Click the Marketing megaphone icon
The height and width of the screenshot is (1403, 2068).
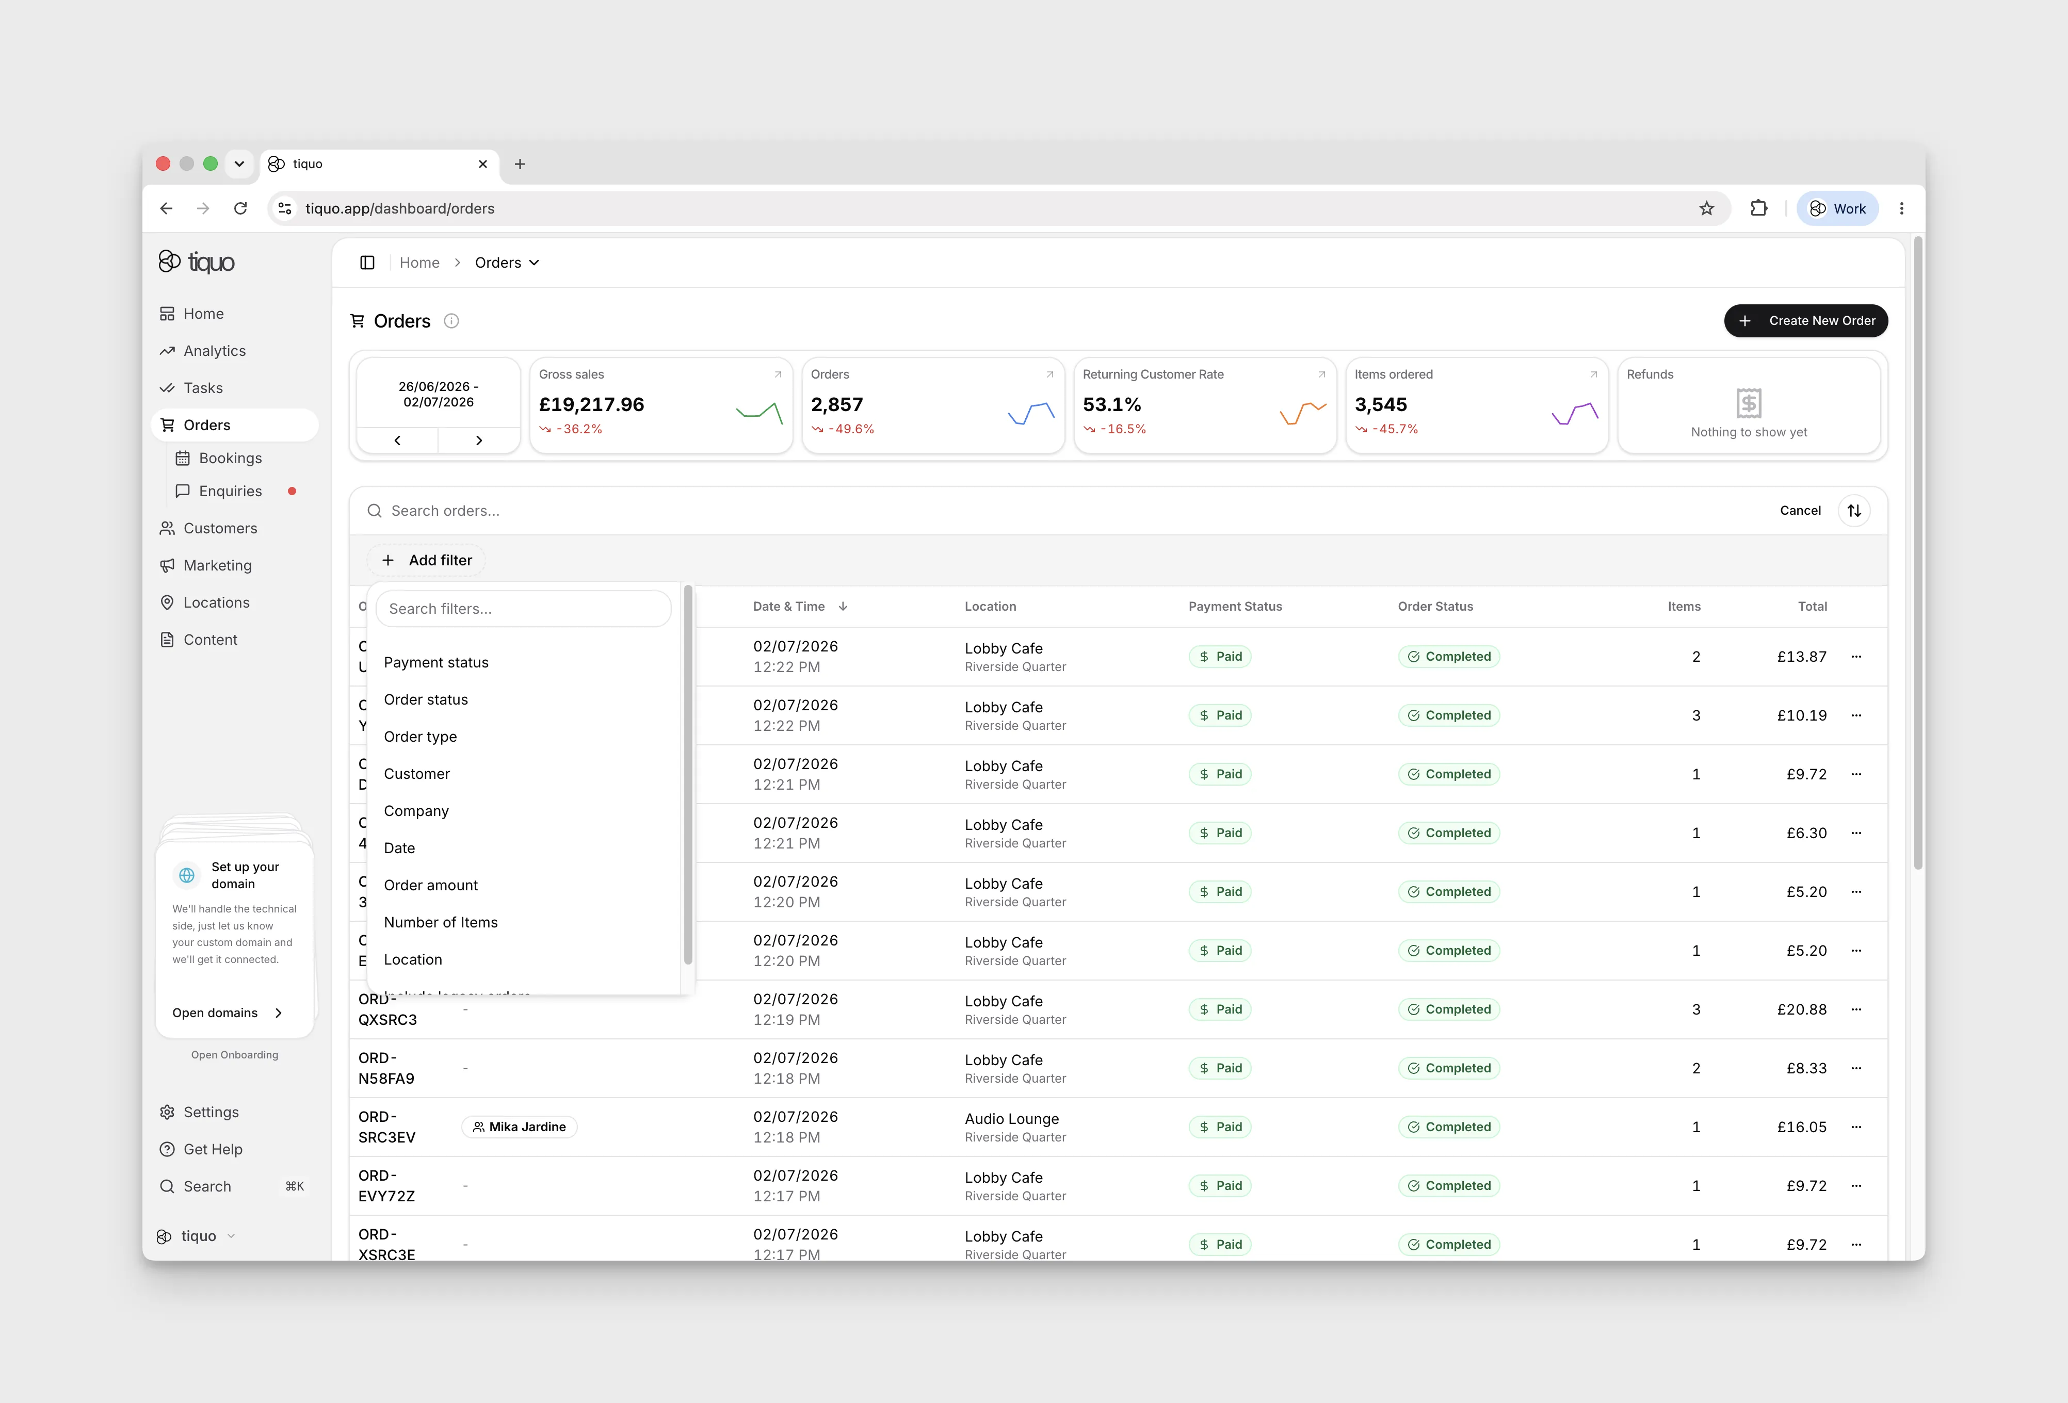[167, 566]
